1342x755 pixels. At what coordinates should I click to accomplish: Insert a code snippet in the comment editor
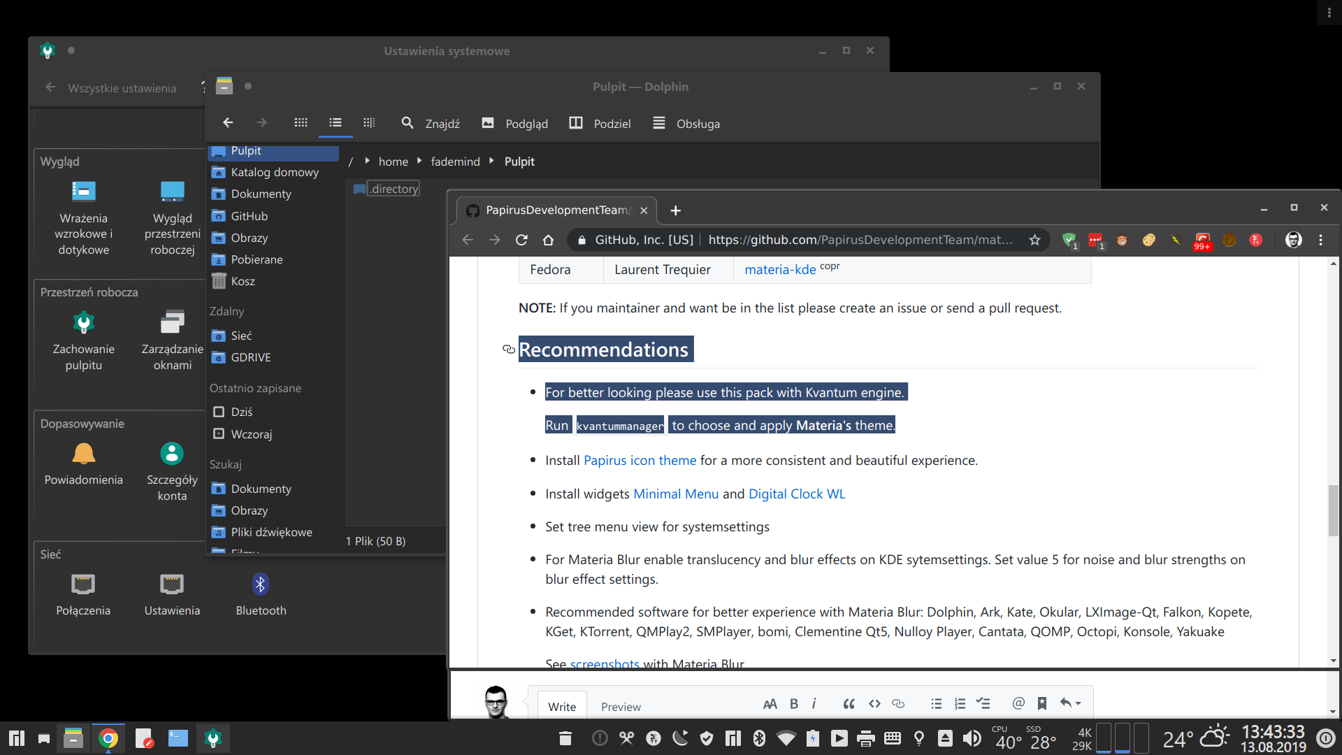tap(874, 703)
